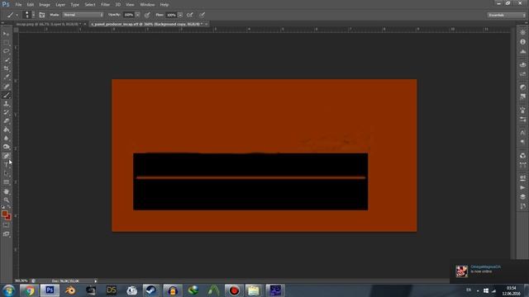Open the Type menu

pos(74,5)
